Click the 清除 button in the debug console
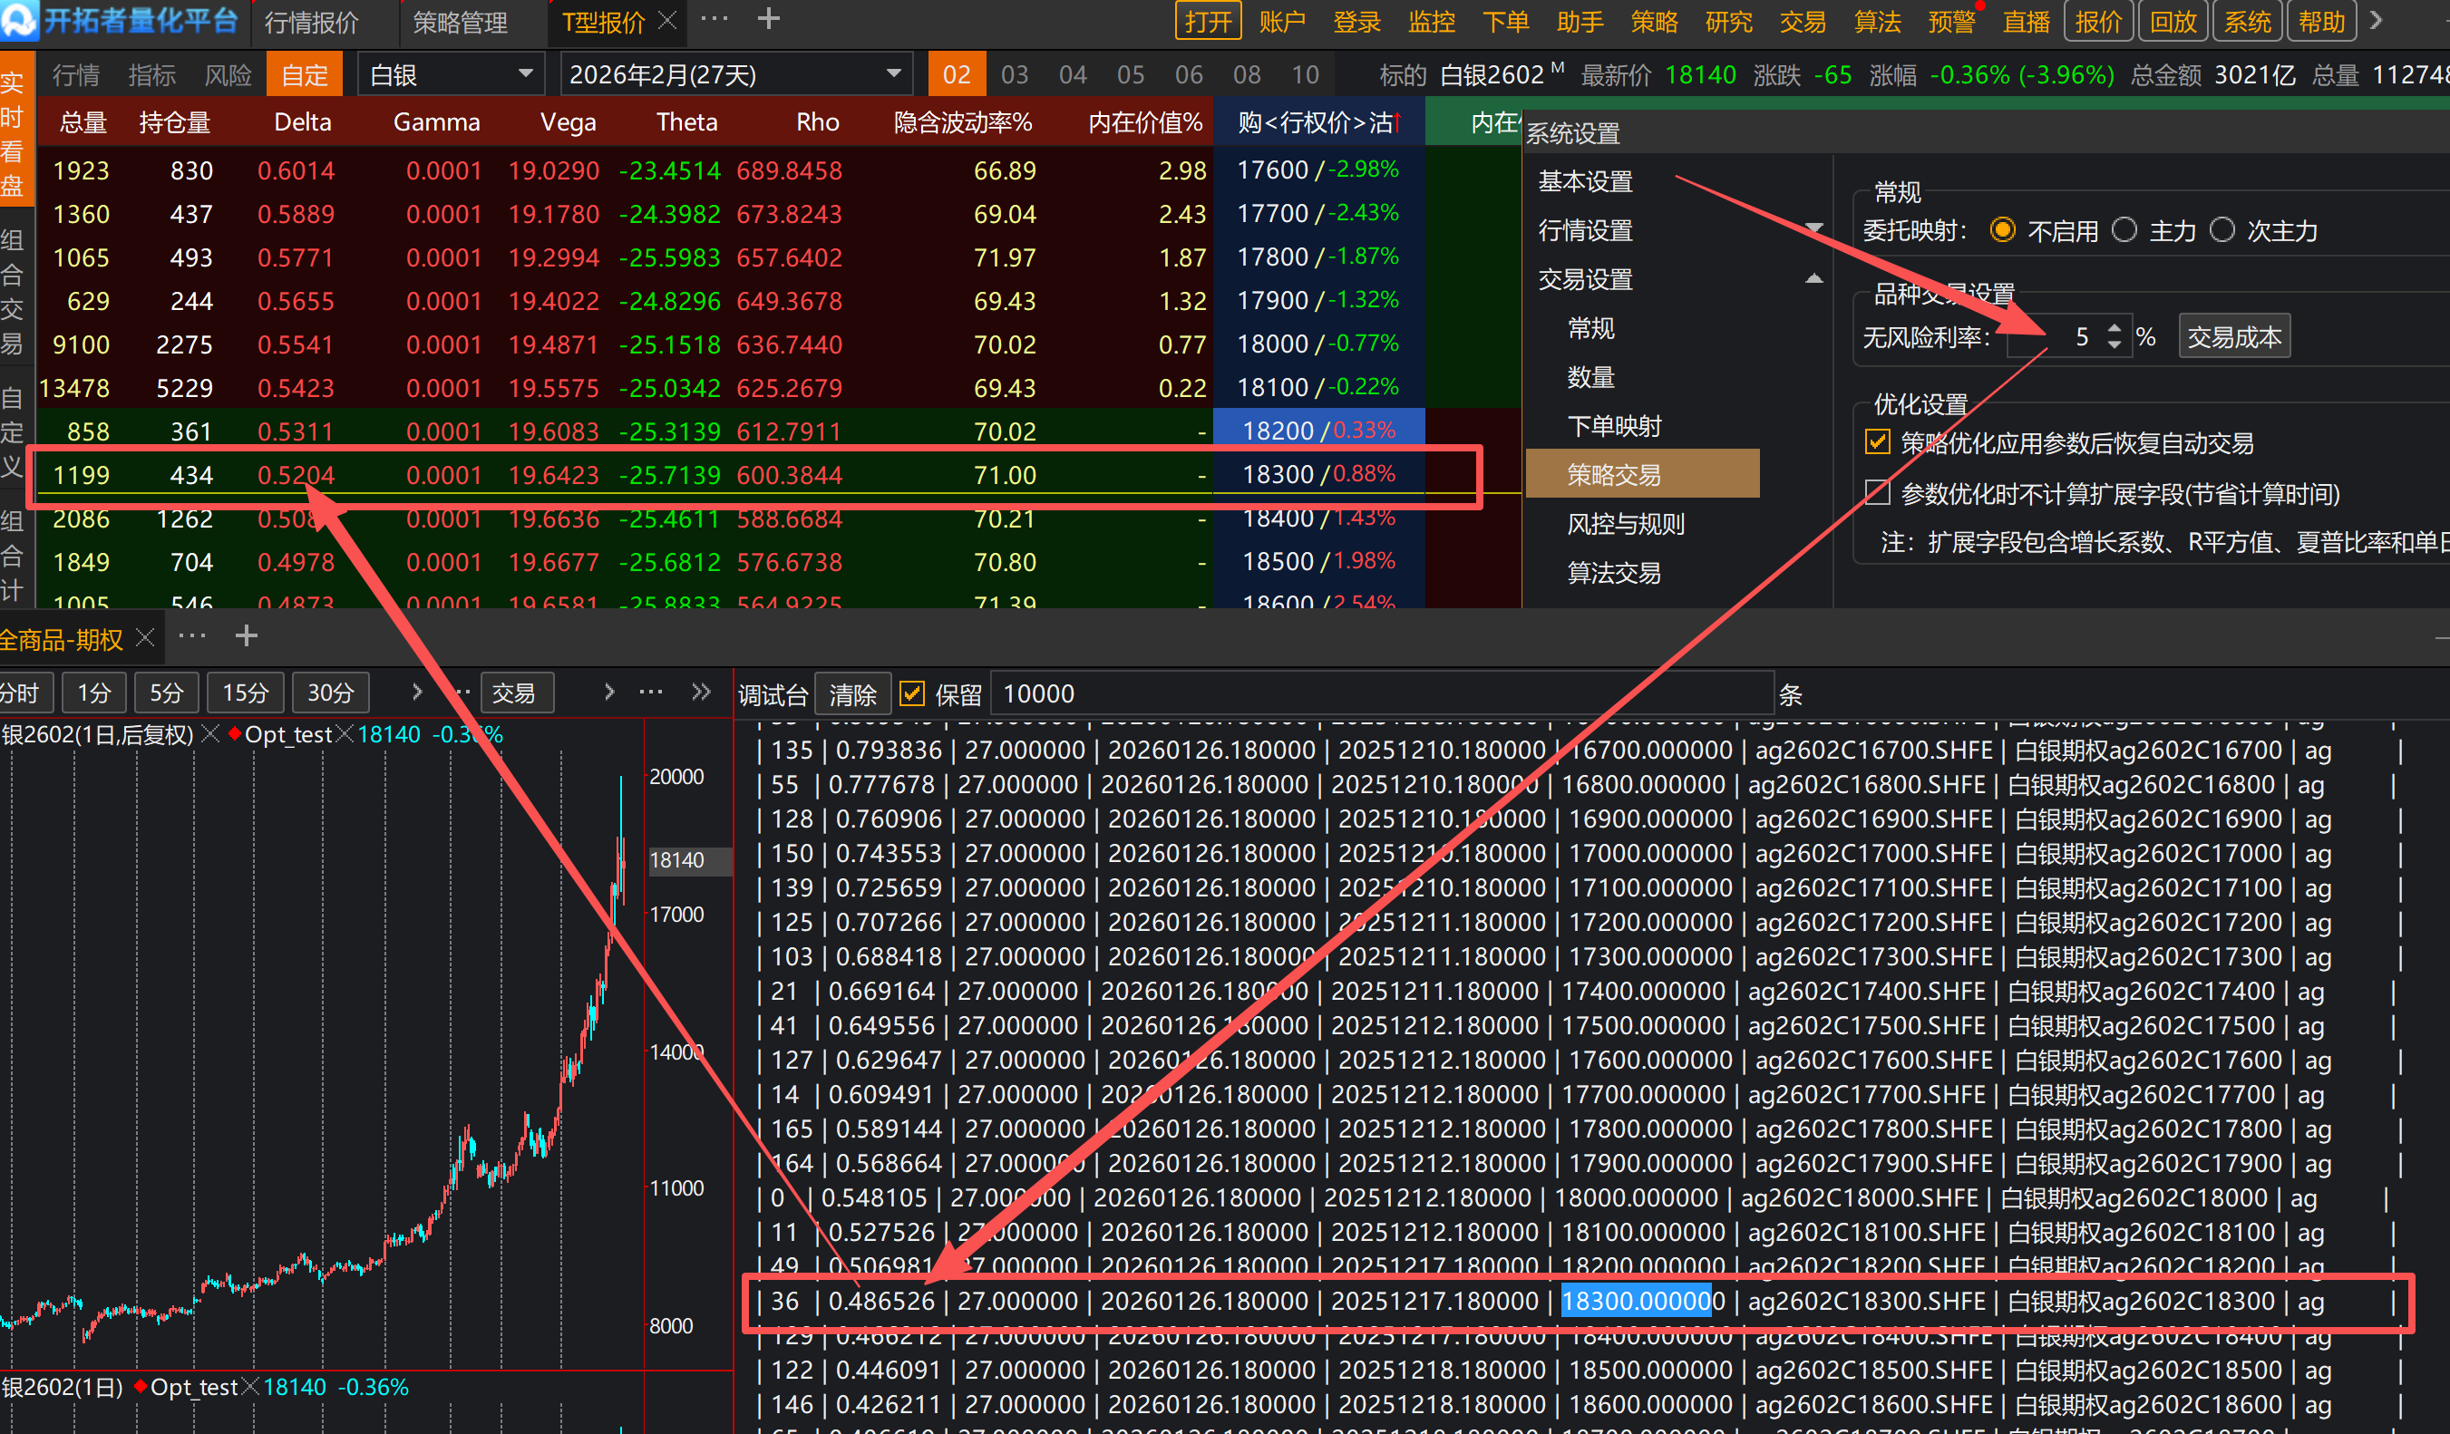Viewport: 2450px width, 1434px height. coord(852,694)
